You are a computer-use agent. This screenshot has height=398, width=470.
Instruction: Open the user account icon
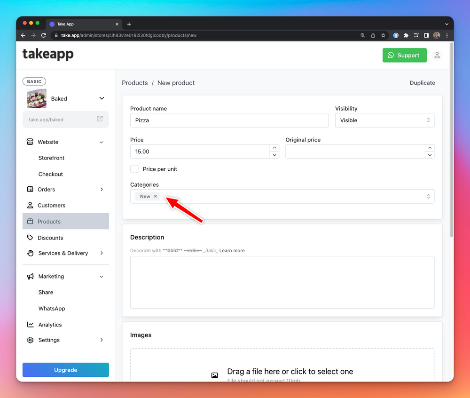click(x=437, y=55)
